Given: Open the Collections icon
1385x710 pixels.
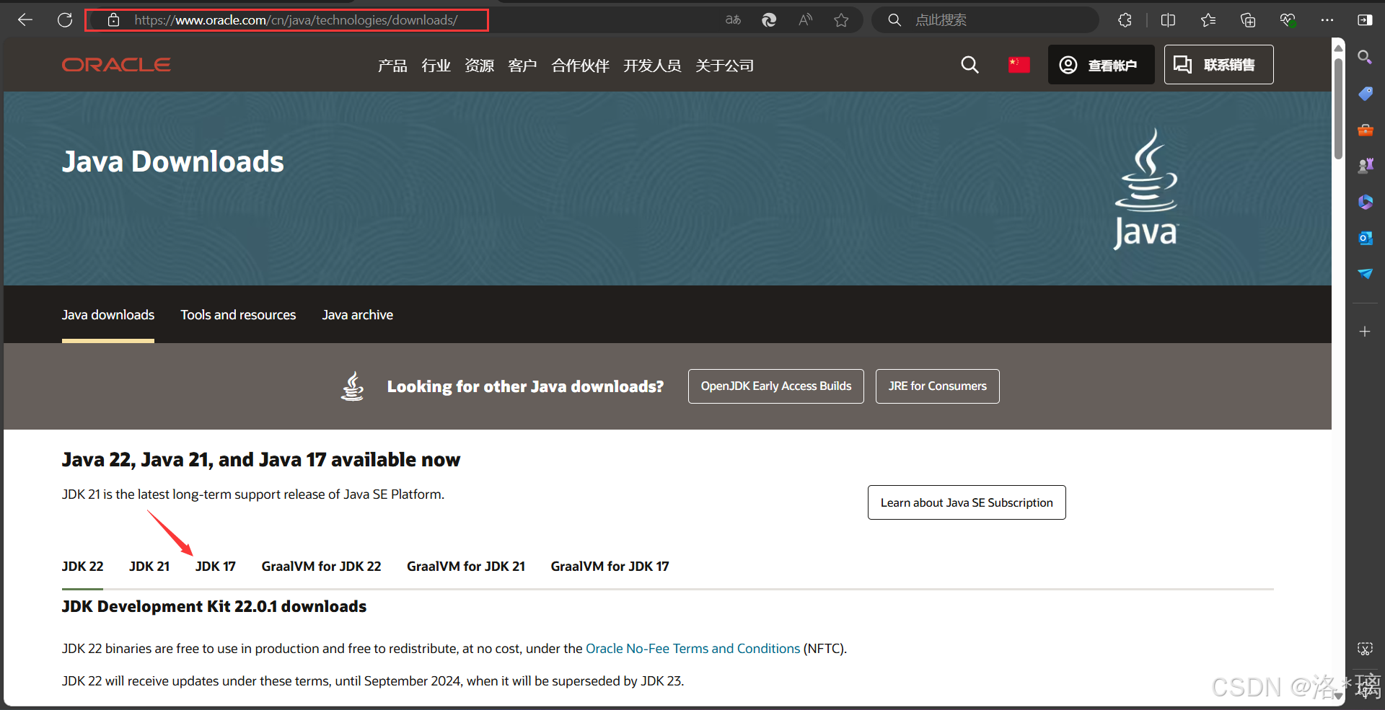Looking at the screenshot, I should tap(1248, 20).
